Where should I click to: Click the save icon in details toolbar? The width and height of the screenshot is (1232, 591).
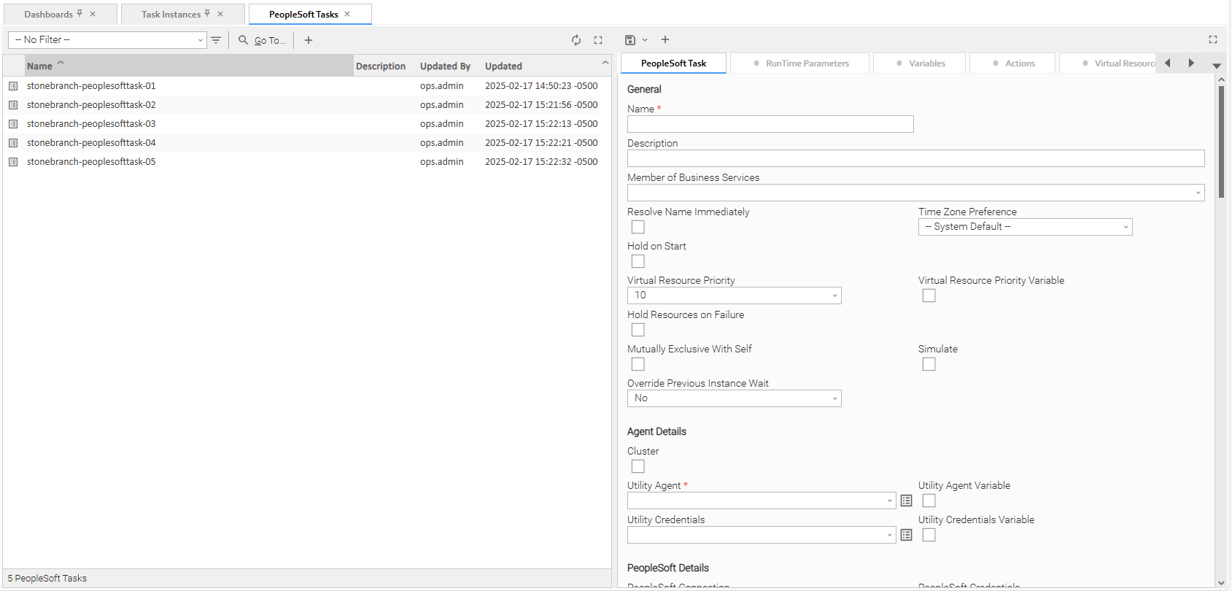630,40
